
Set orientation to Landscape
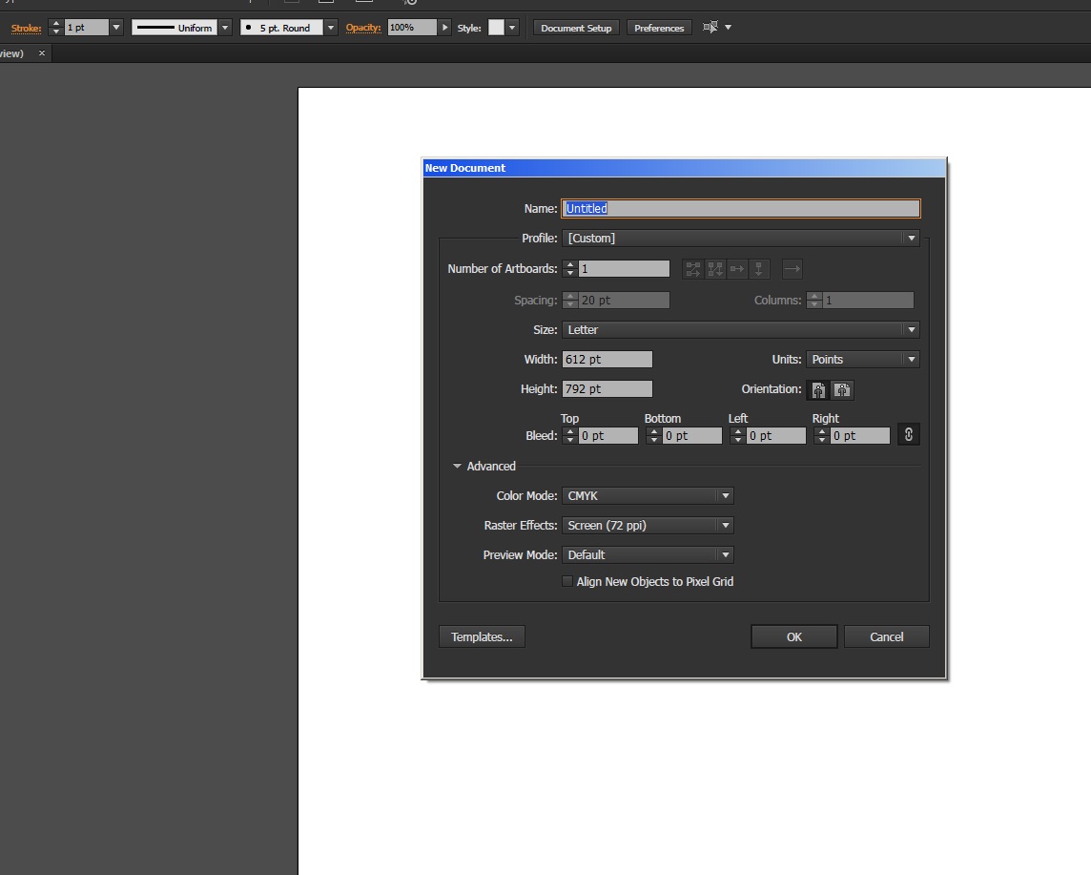(x=842, y=389)
